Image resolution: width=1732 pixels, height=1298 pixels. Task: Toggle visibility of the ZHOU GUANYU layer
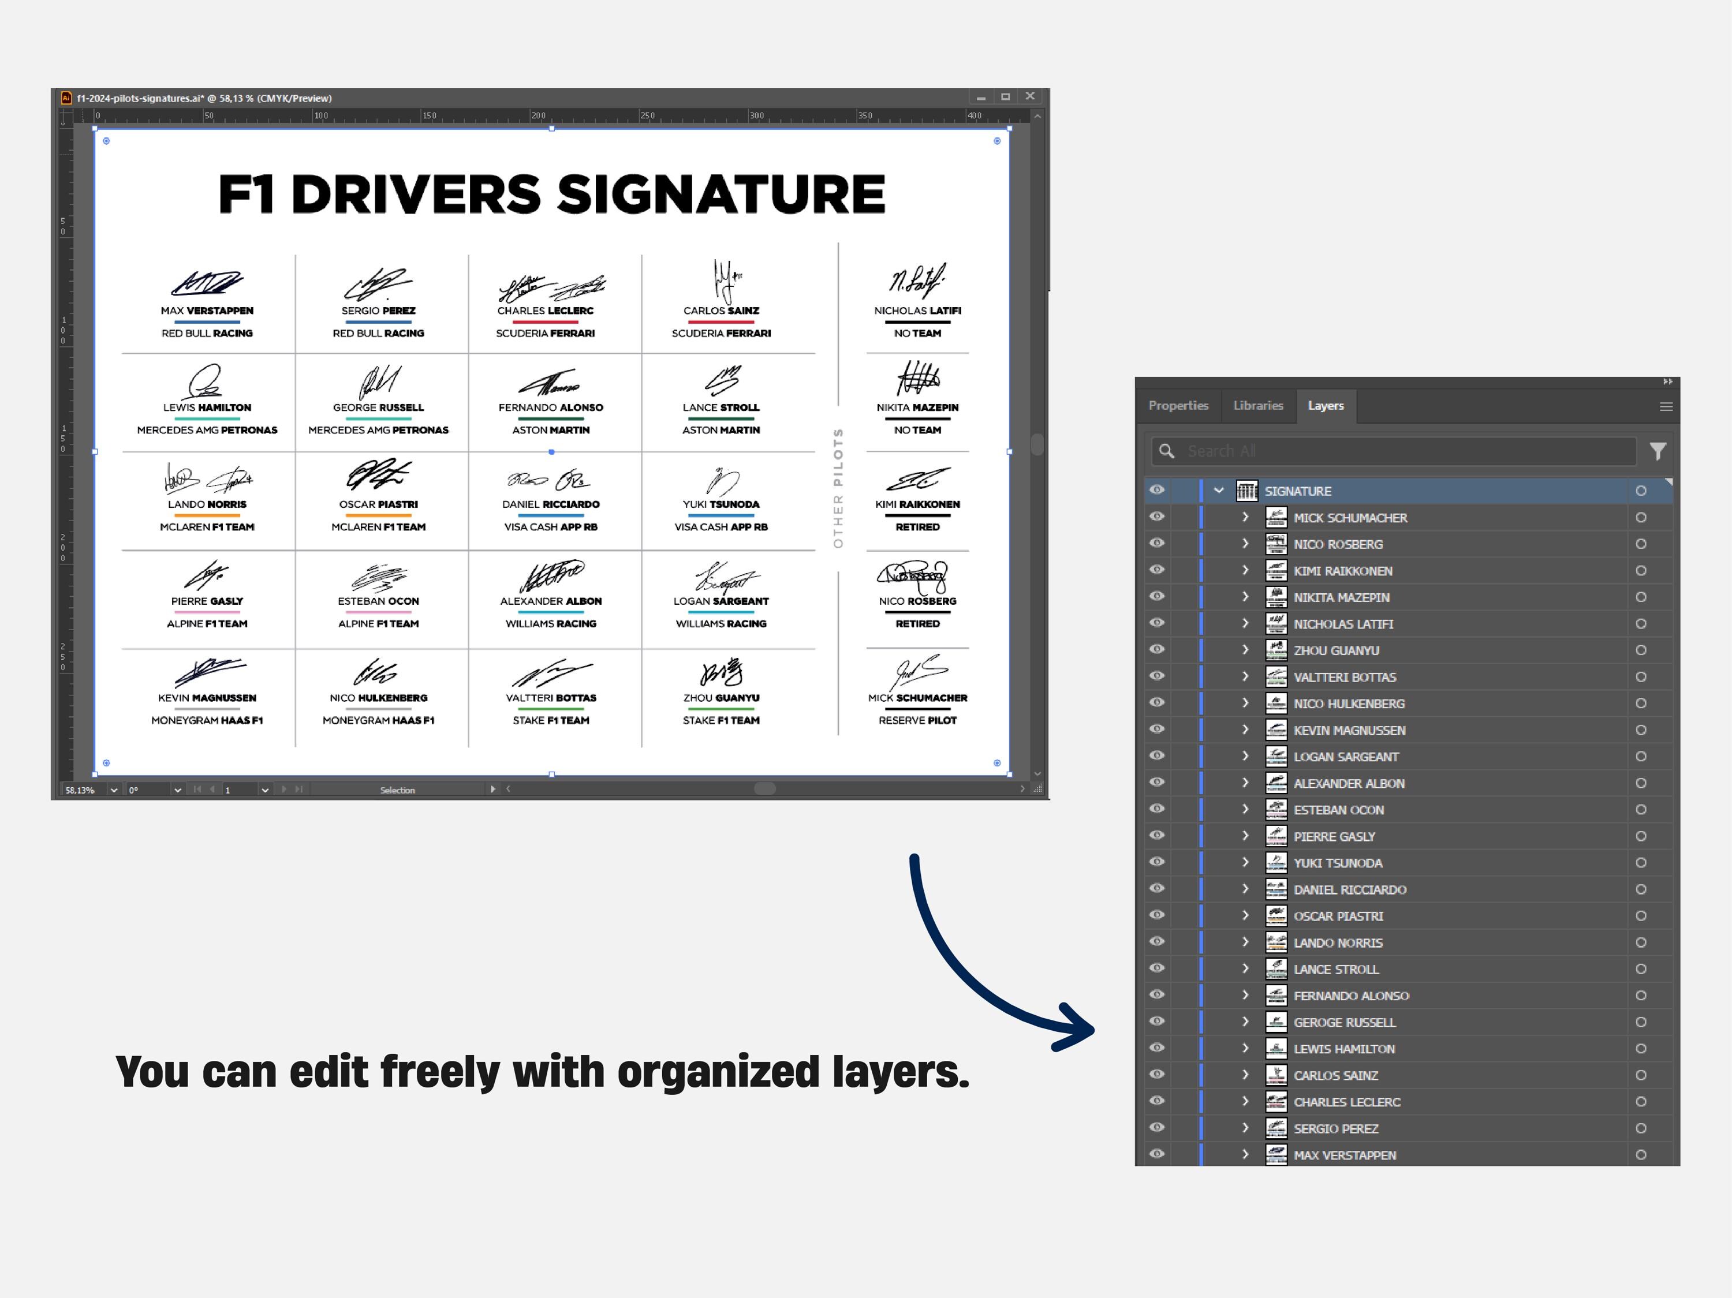tap(1158, 650)
